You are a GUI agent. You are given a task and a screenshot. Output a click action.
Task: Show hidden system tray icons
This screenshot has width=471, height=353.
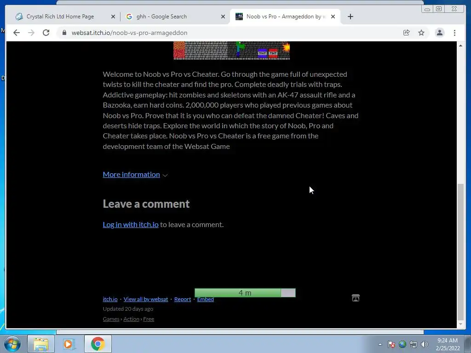point(380,344)
